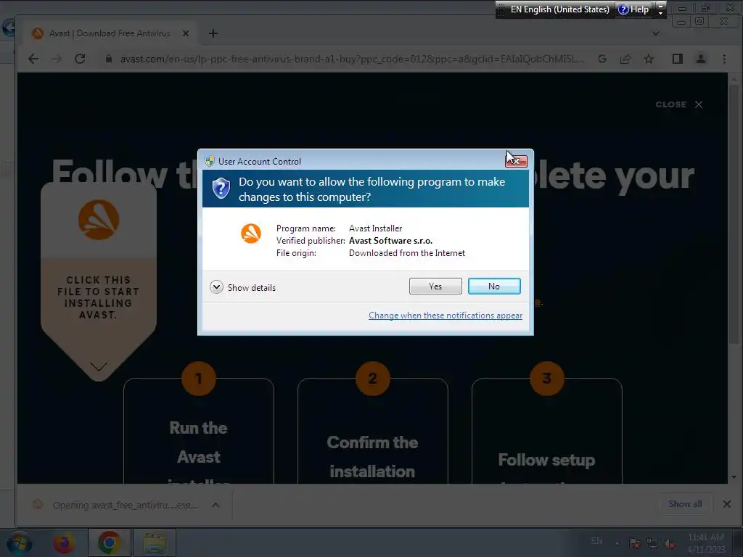Open the tab search dropdown chevron

[x=656, y=33]
